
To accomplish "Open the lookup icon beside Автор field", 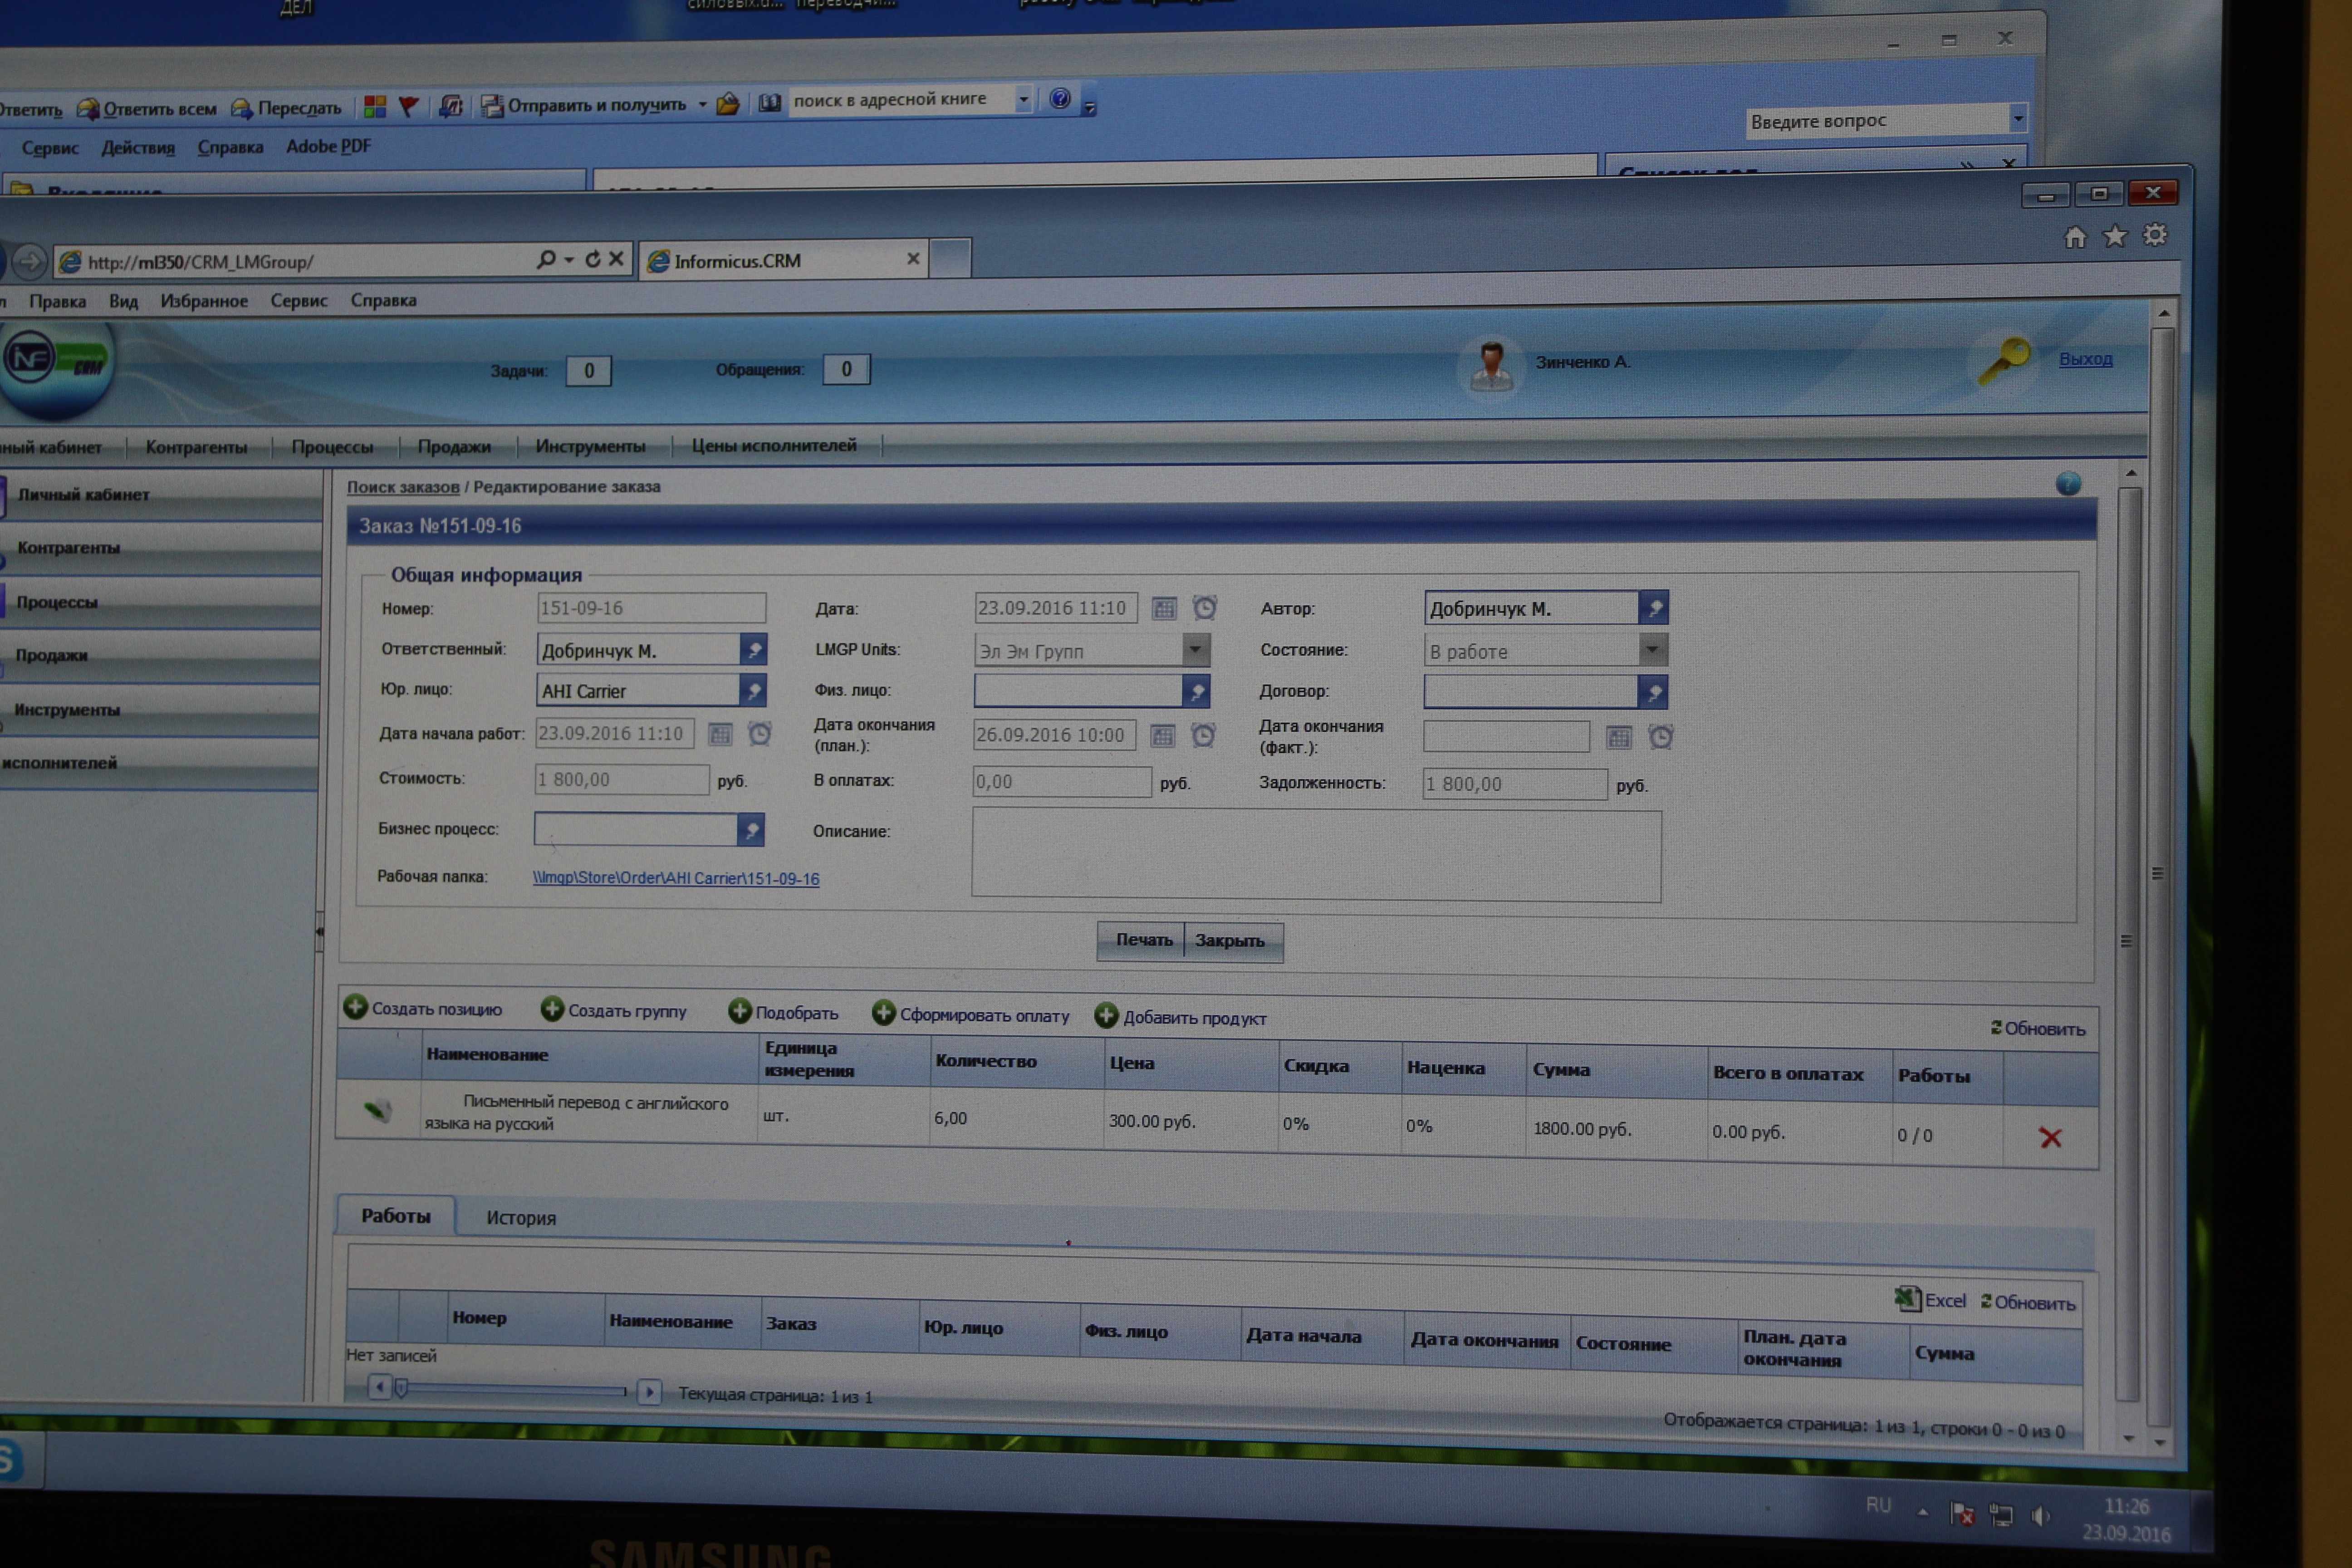I will [1654, 608].
